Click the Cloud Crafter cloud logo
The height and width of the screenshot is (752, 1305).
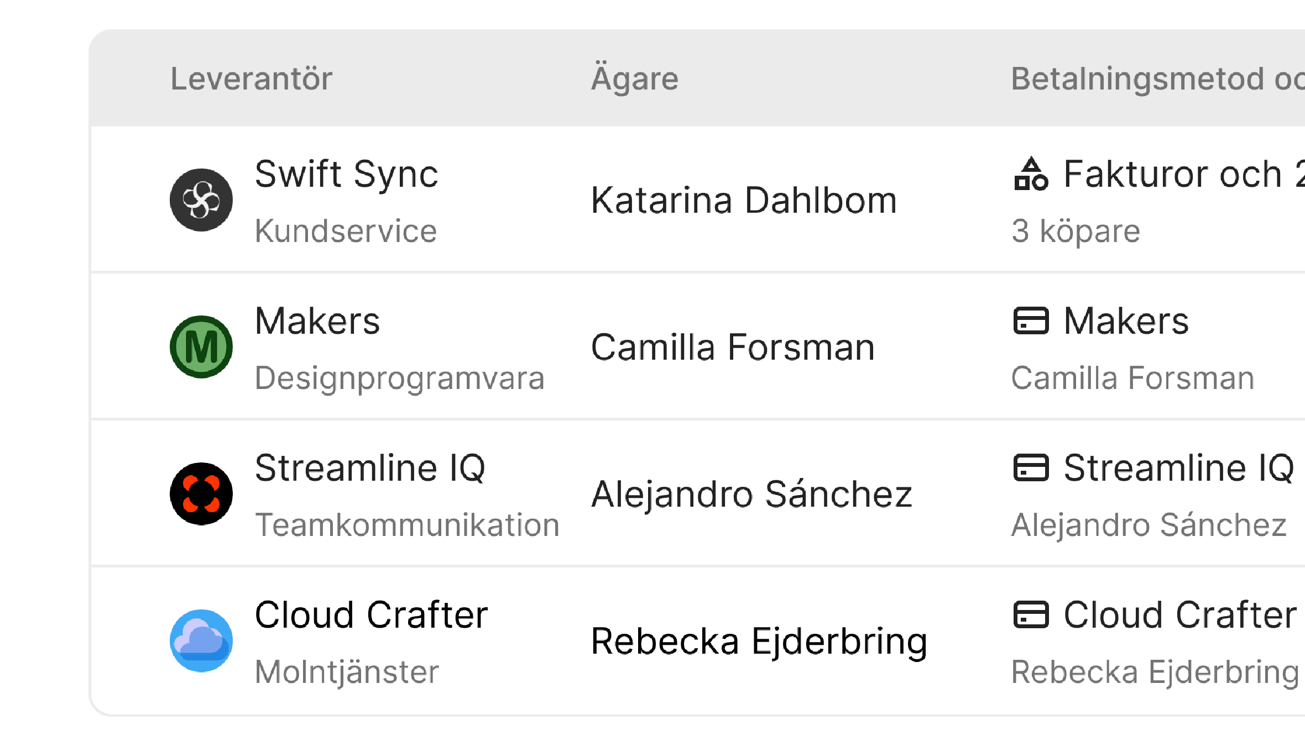point(201,641)
